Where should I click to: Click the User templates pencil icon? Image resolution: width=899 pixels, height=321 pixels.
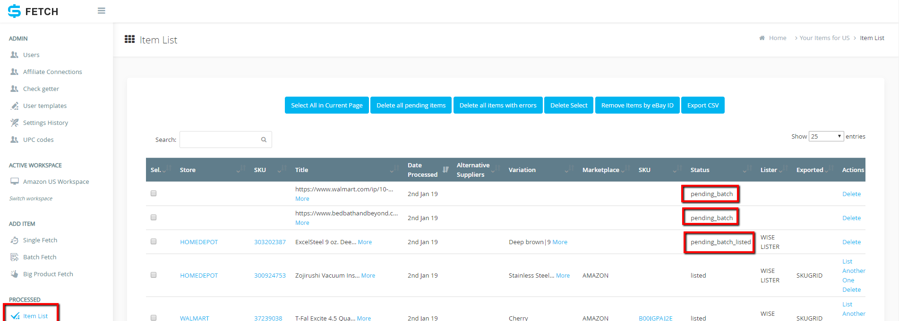[15, 106]
